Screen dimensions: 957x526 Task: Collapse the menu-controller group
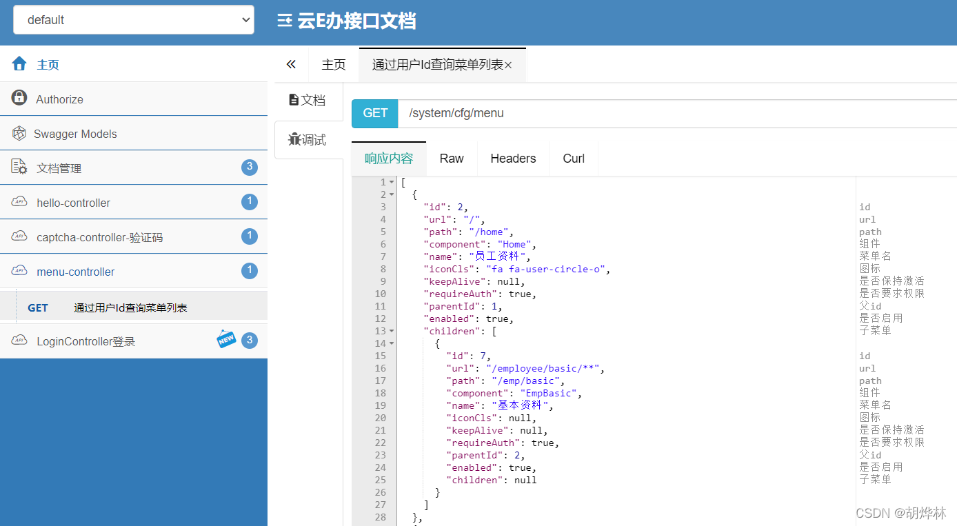[134, 271]
